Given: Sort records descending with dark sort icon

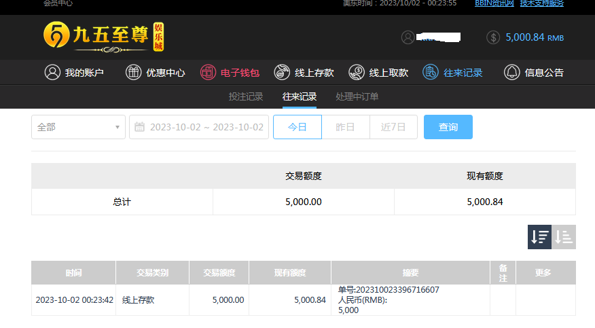Looking at the screenshot, I should click(x=539, y=237).
